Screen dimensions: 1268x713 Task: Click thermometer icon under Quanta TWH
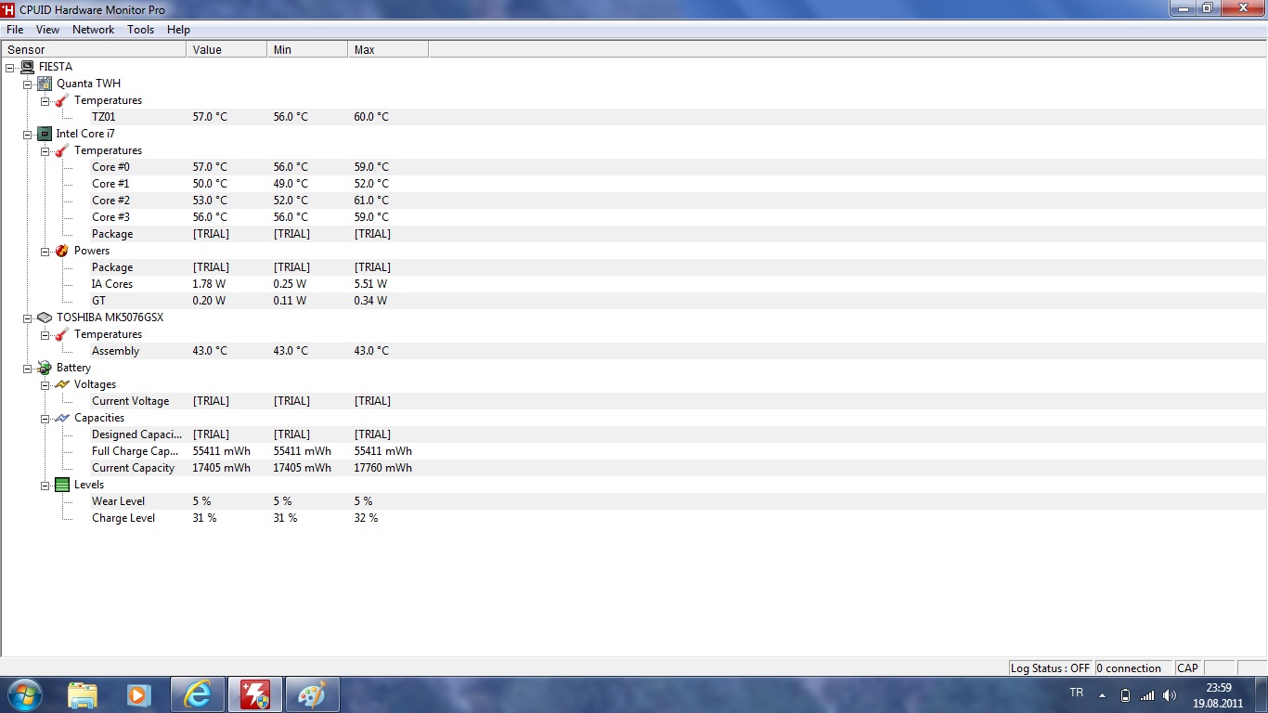point(62,100)
